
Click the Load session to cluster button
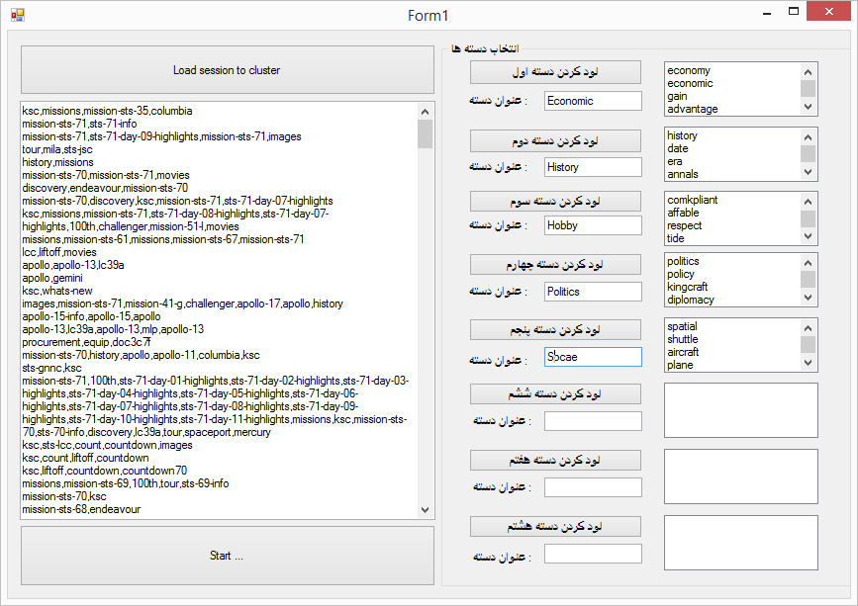click(x=227, y=70)
